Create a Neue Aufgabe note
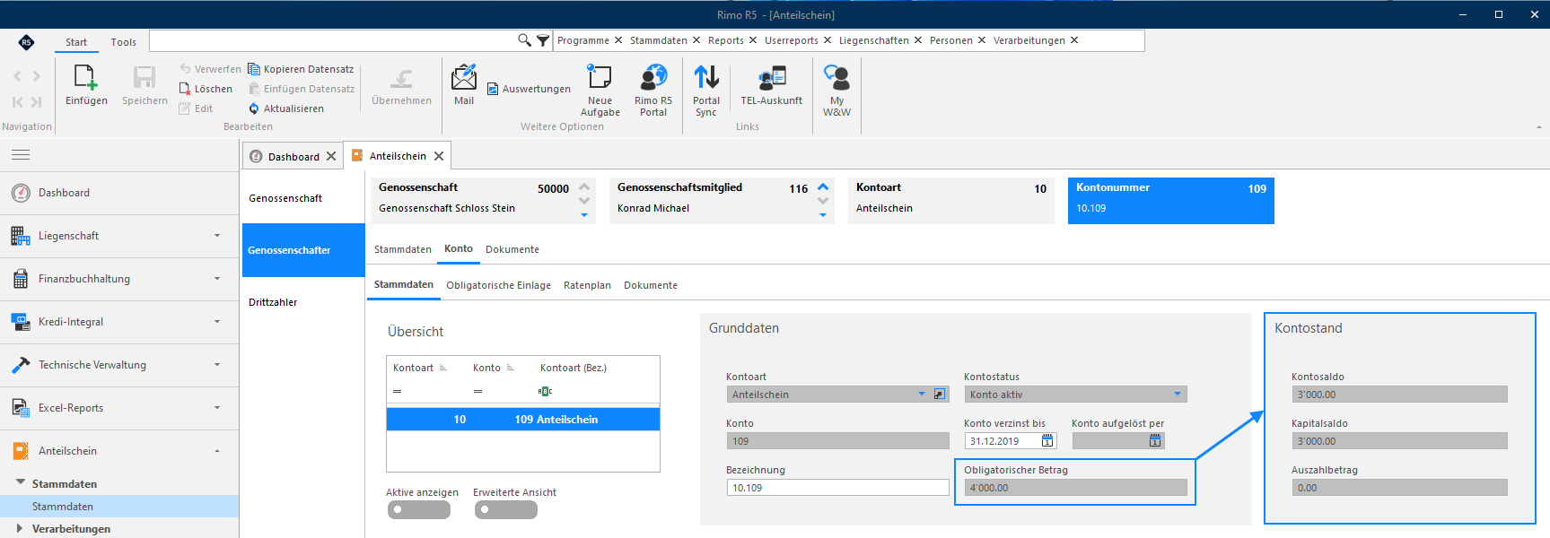The height and width of the screenshot is (538, 1550). point(600,77)
